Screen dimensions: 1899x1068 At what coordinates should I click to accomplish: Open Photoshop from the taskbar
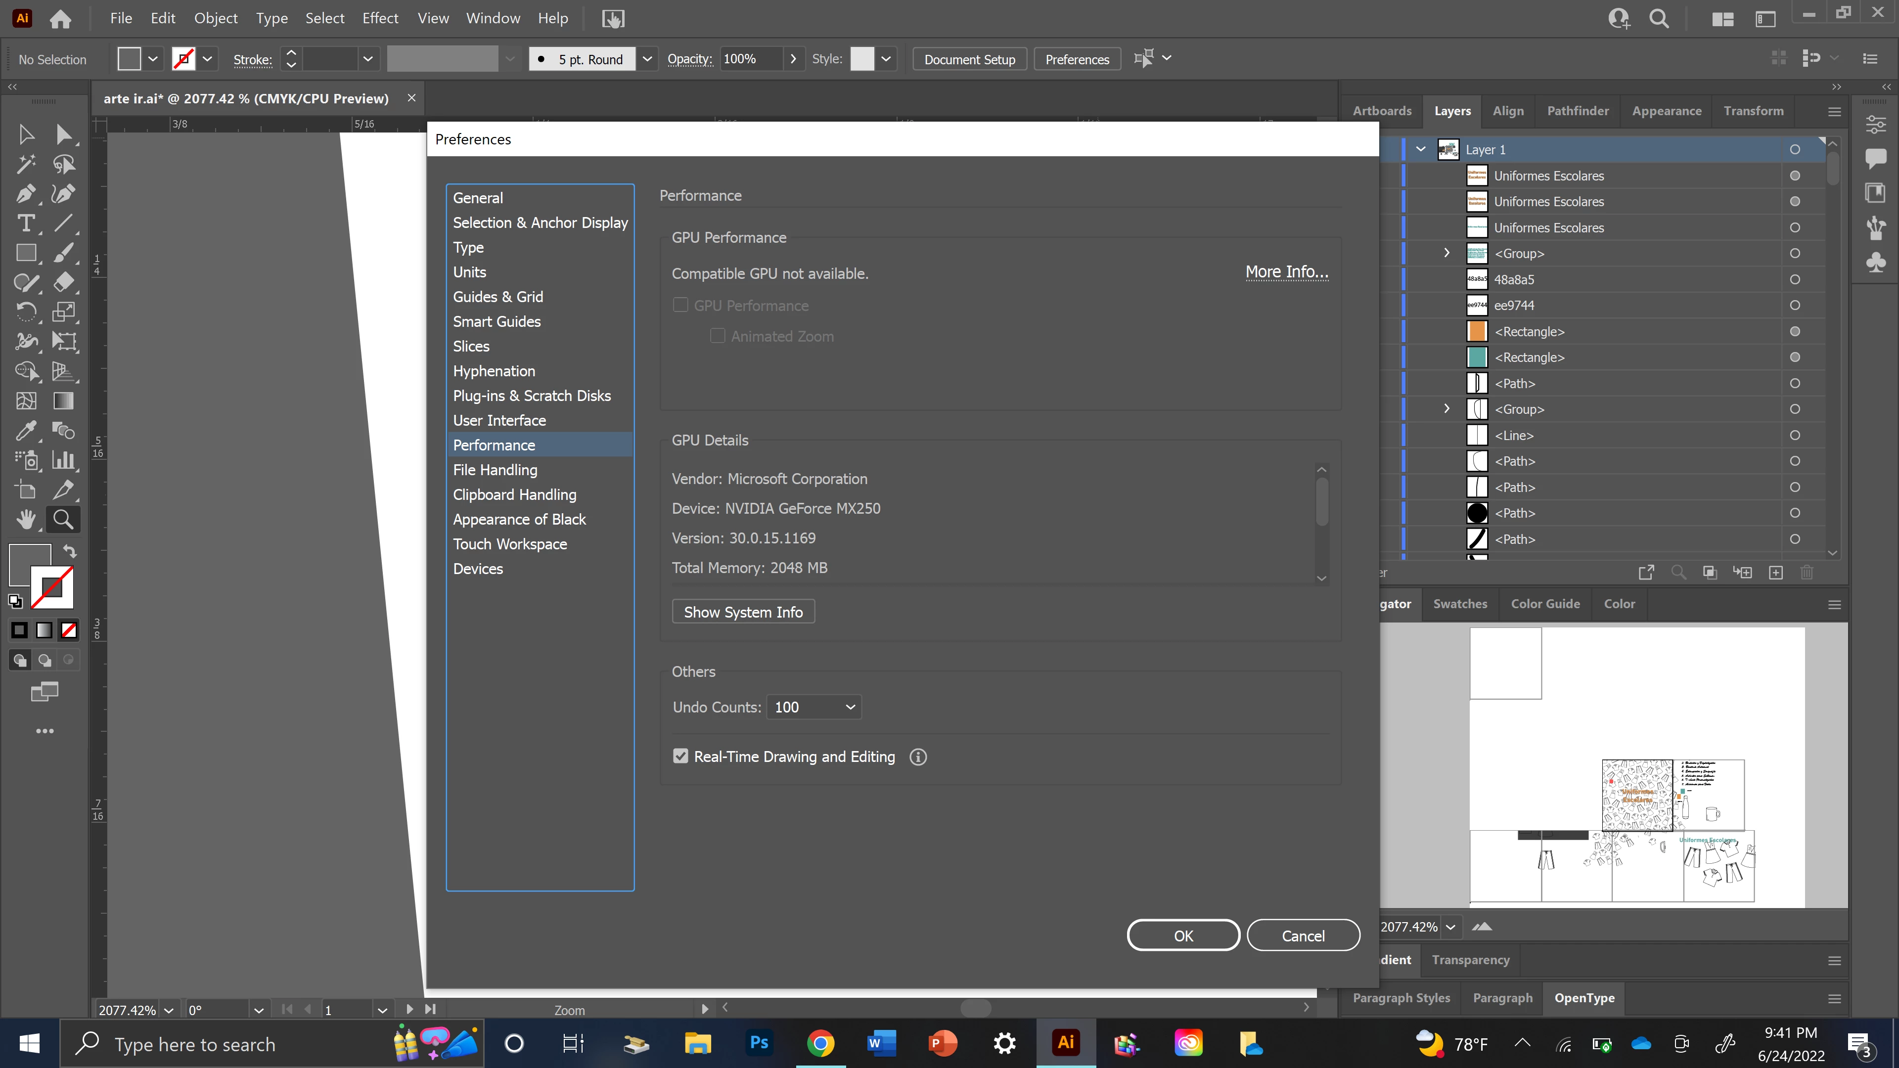[x=759, y=1043]
